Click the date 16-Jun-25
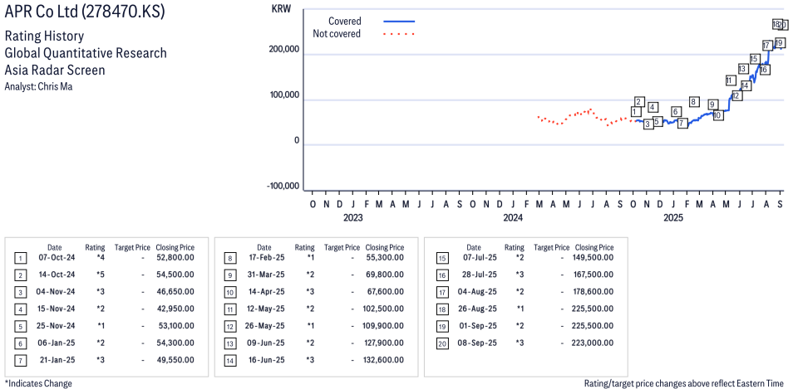This screenshot has height=389, width=793. [266, 360]
